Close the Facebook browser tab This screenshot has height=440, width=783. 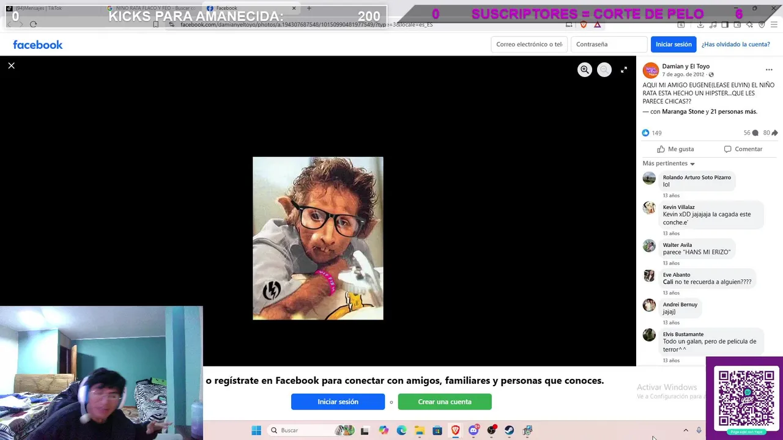pos(294,8)
